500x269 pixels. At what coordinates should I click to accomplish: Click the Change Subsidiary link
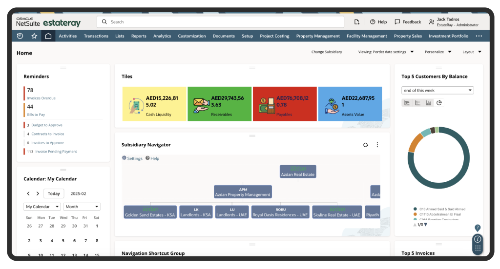tap(327, 52)
